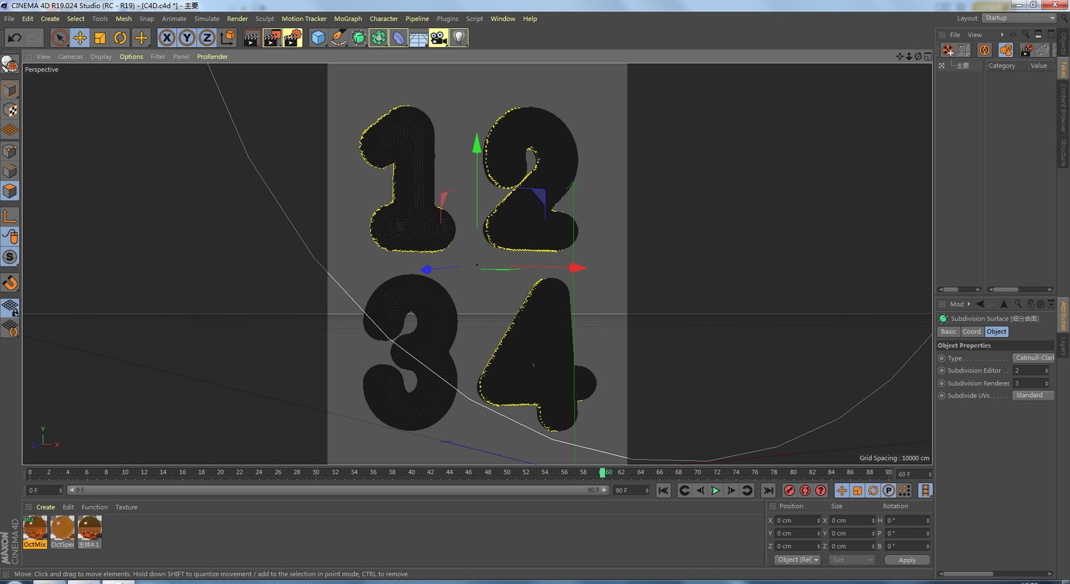Select the OctMix material thumbnail
The height and width of the screenshot is (584, 1070).
point(35,532)
